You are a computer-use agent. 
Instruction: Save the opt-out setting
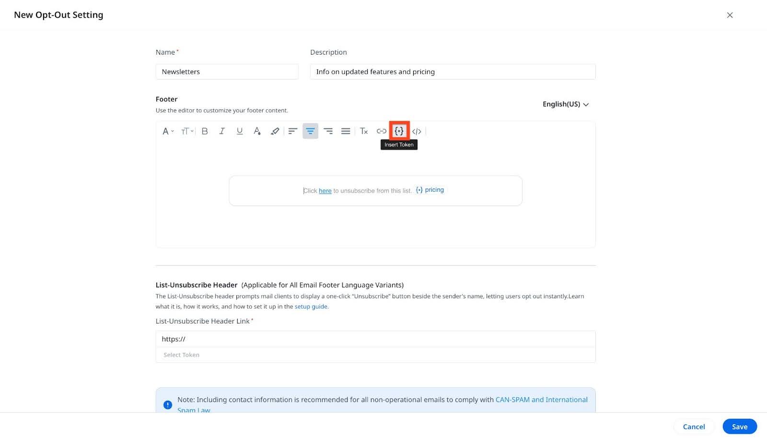pyautogui.click(x=740, y=427)
